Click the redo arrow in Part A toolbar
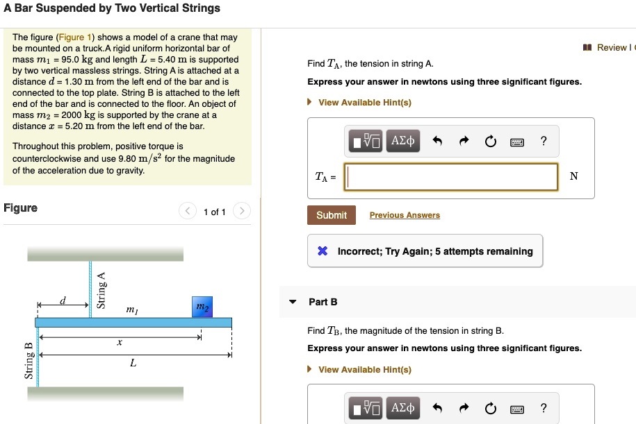The image size is (636, 424). tap(464, 141)
